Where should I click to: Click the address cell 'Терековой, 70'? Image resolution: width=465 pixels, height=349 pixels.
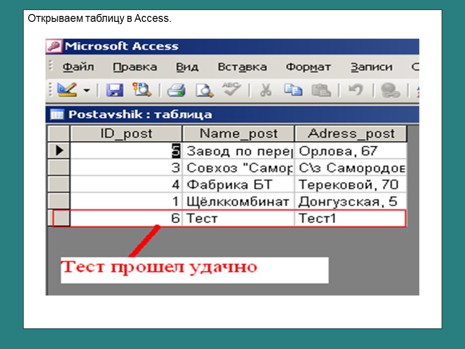coord(351,184)
